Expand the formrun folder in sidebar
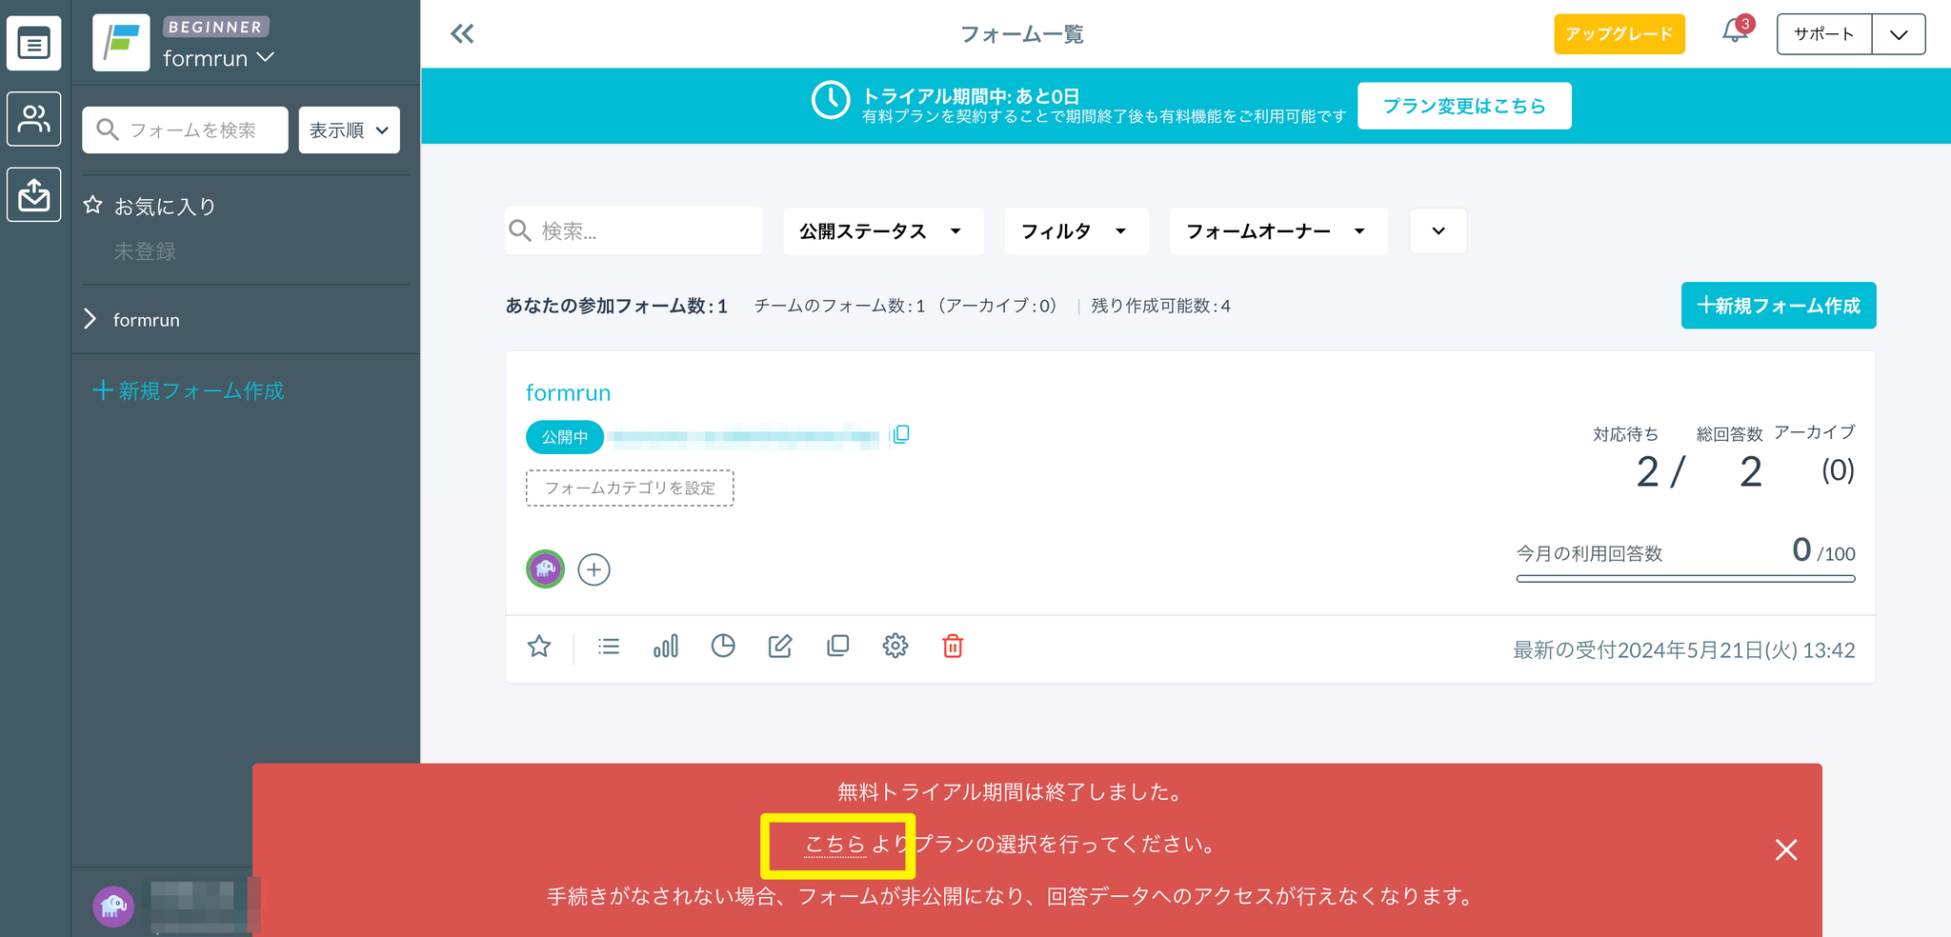 coord(91,319)
